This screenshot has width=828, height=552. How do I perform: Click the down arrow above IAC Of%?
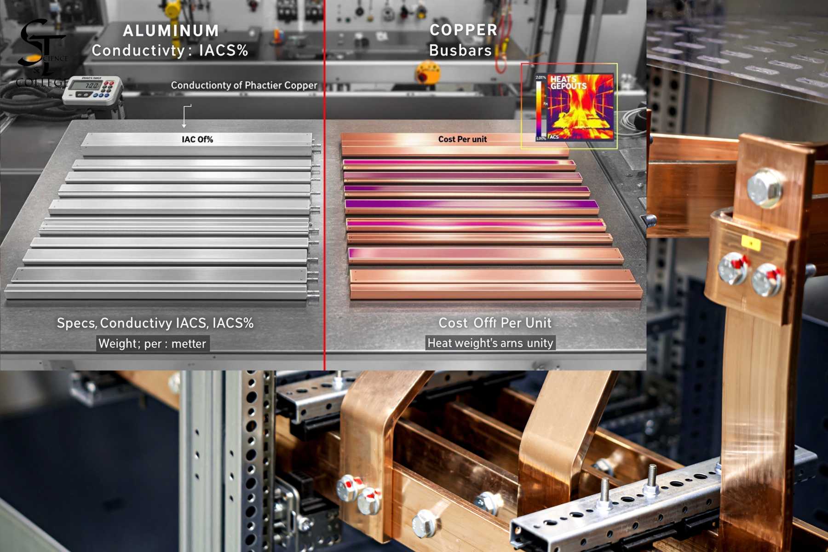[x=184, y=116]
